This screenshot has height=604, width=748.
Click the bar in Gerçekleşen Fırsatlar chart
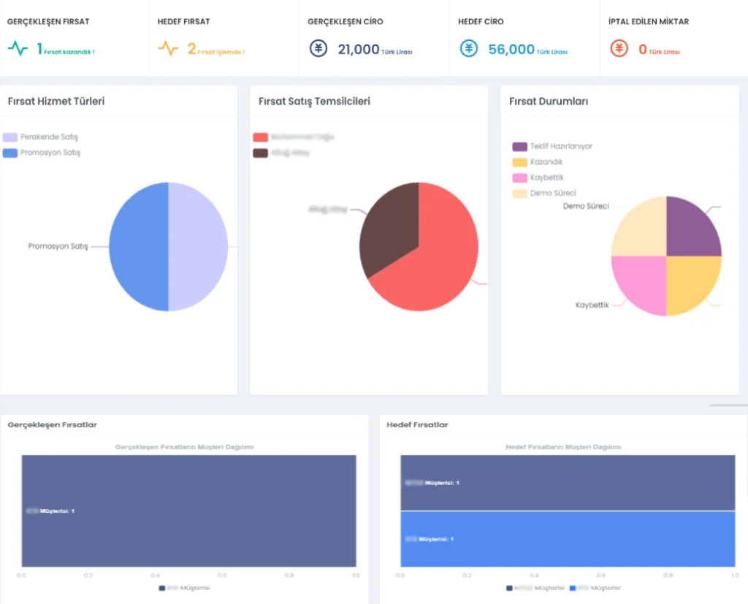(188, 511)
